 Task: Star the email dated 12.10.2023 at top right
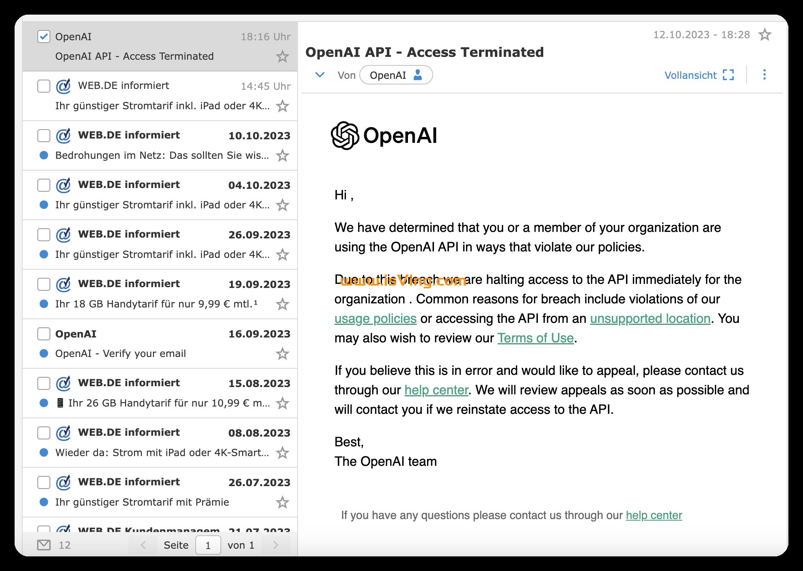(766, 35)
